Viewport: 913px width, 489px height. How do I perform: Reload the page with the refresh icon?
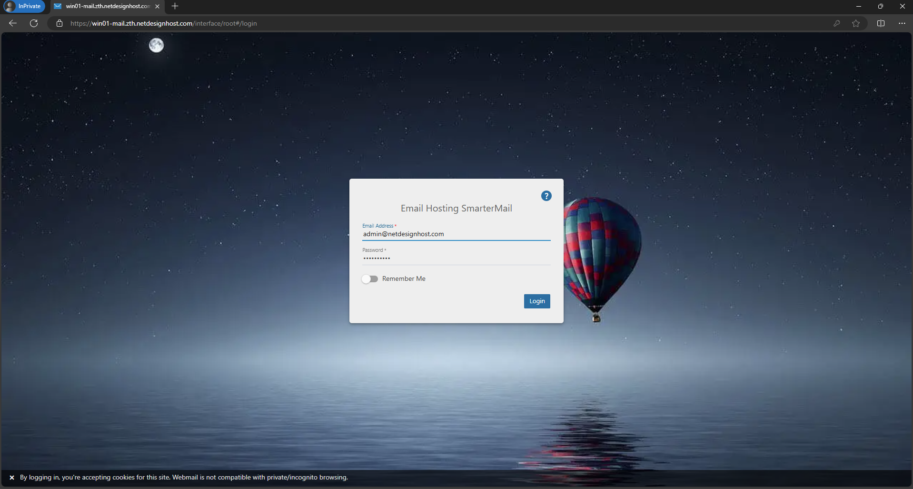click(x=34, y=23)
